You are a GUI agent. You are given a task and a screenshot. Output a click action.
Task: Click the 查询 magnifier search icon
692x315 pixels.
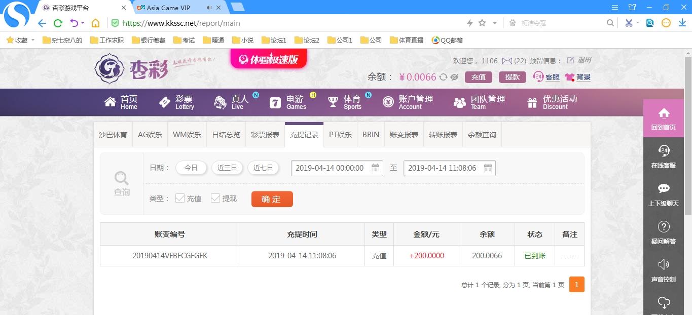pos(122,178)
